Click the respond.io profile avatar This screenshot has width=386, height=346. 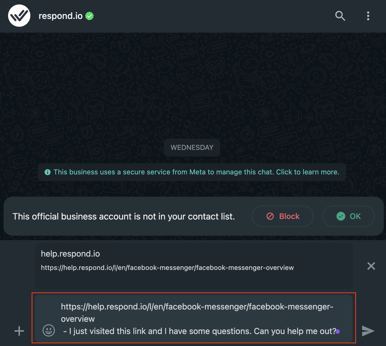(19, 16)
